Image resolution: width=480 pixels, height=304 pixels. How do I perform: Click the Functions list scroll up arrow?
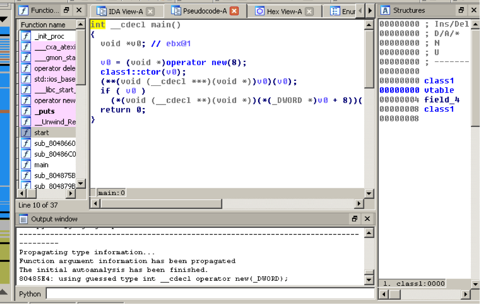81,24
